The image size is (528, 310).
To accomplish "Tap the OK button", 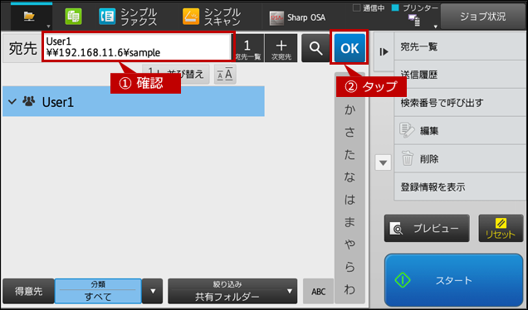I will tap(350, 48).
